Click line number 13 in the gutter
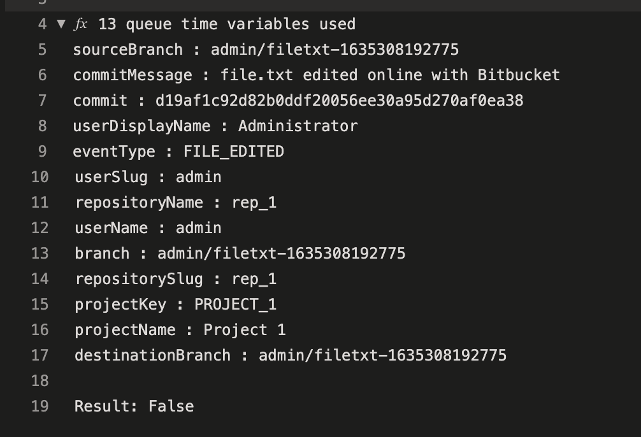The height and width of the screenshot is (437, 641). (x=40, y=254)
